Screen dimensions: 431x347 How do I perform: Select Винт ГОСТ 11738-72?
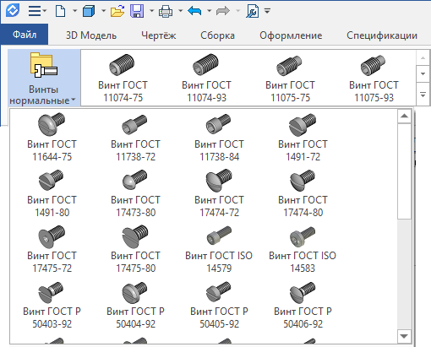[x=135, y=138]
